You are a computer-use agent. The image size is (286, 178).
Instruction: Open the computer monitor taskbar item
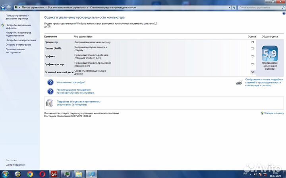(x=67, y=174)
